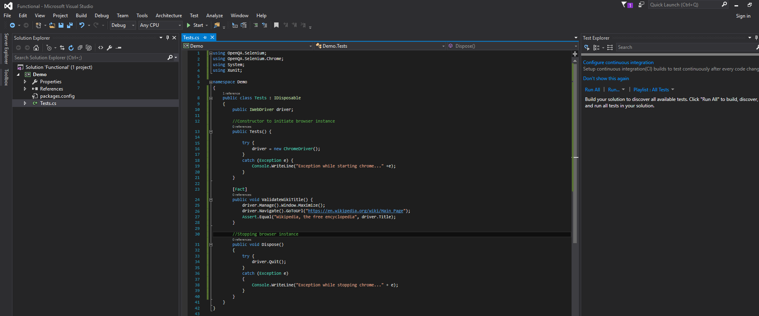Click the Sign in link
This screenshot has width=759, height=316.
(x=743, y=16)
